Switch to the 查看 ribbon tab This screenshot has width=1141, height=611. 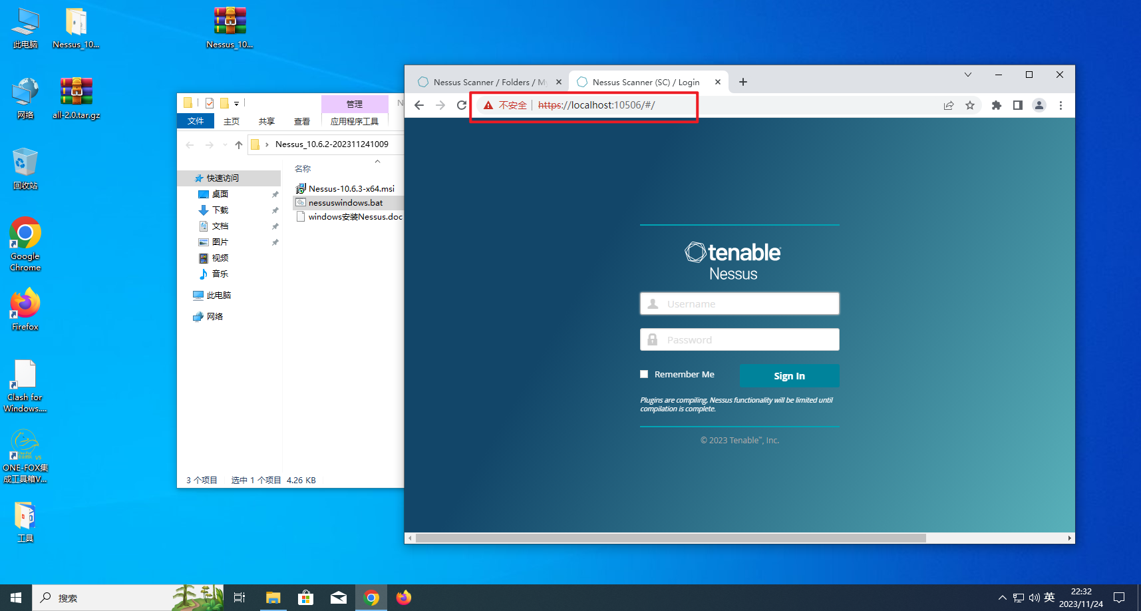(x=302, y=121)
